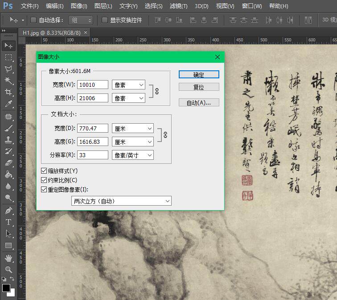The height and width of the screenshot is (300, 337).
Task: Select the Paint Bucket tool
Action: pyautogui.click(x=8, y=174)
